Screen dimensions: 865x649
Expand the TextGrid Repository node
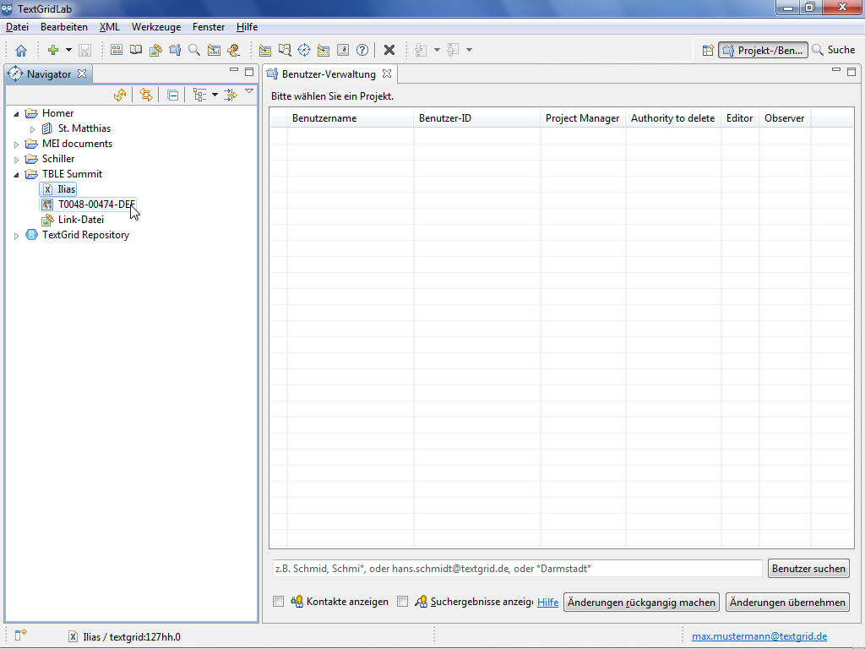coord(16,236)
